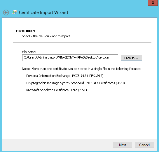This screenshot has width=159, height=152.
Task: Click the Certificate Import Wizard certificate icon
Action: tap(15, 12)
